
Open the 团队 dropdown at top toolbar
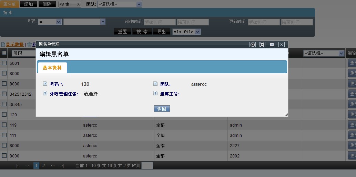(x=120, y=4)
